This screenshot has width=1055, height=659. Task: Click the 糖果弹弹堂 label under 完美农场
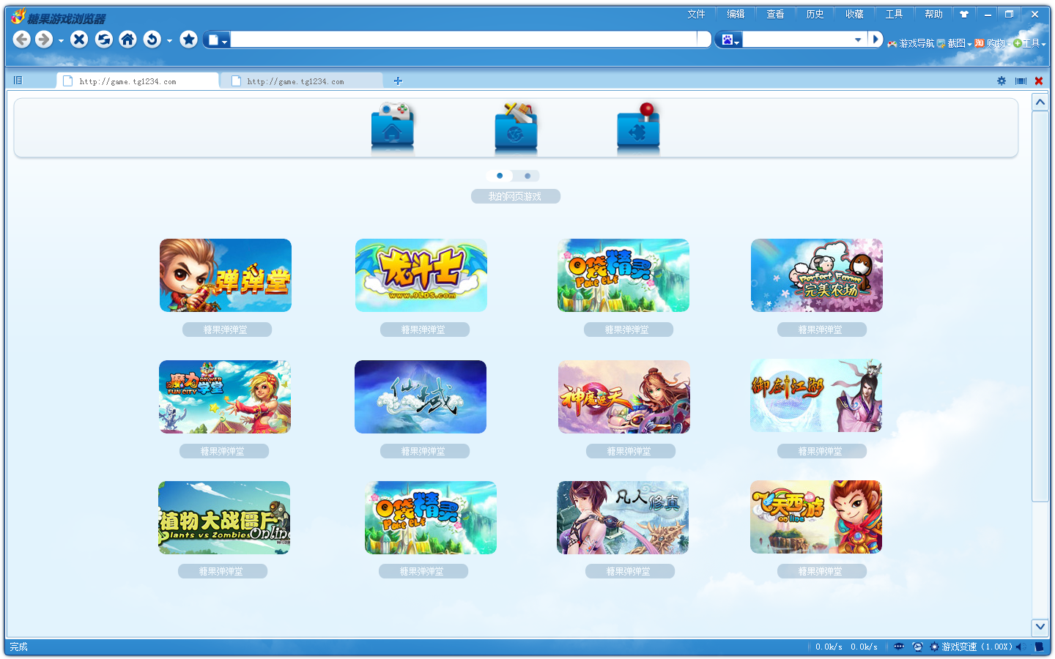tap(822, 329)
